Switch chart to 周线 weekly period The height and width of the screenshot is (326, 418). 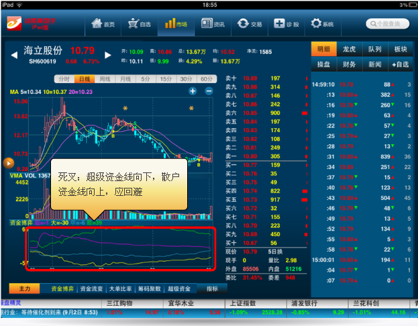pos(105,79)
